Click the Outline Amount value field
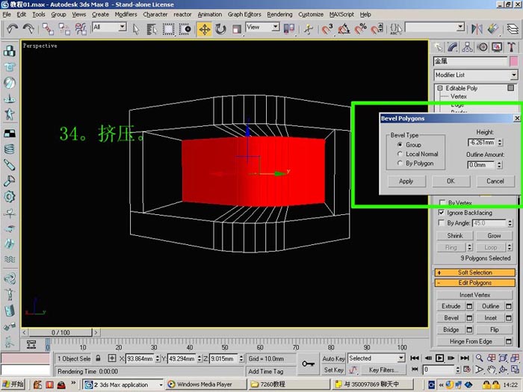The height and width of the screenshot is (392, 523). pyautogui.click(x=482, y=165)
